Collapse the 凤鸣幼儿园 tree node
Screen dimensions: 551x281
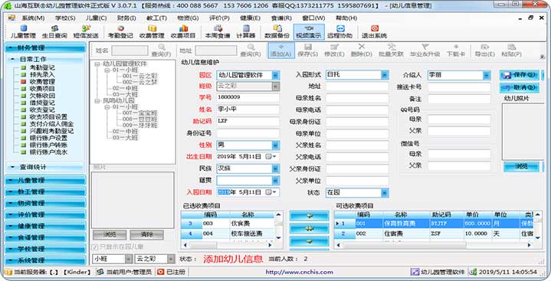[x=97, y=101]
